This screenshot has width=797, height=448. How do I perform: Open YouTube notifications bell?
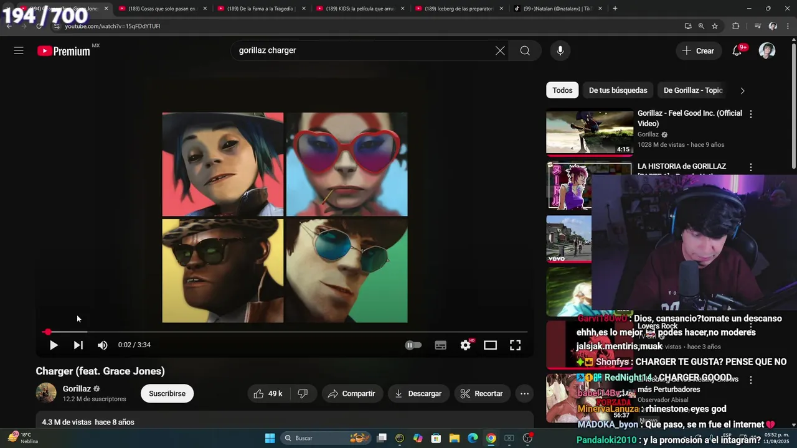pos(737,50)
